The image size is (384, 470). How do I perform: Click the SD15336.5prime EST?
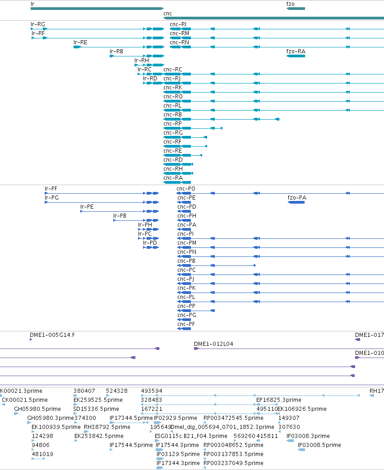point(75,414)
